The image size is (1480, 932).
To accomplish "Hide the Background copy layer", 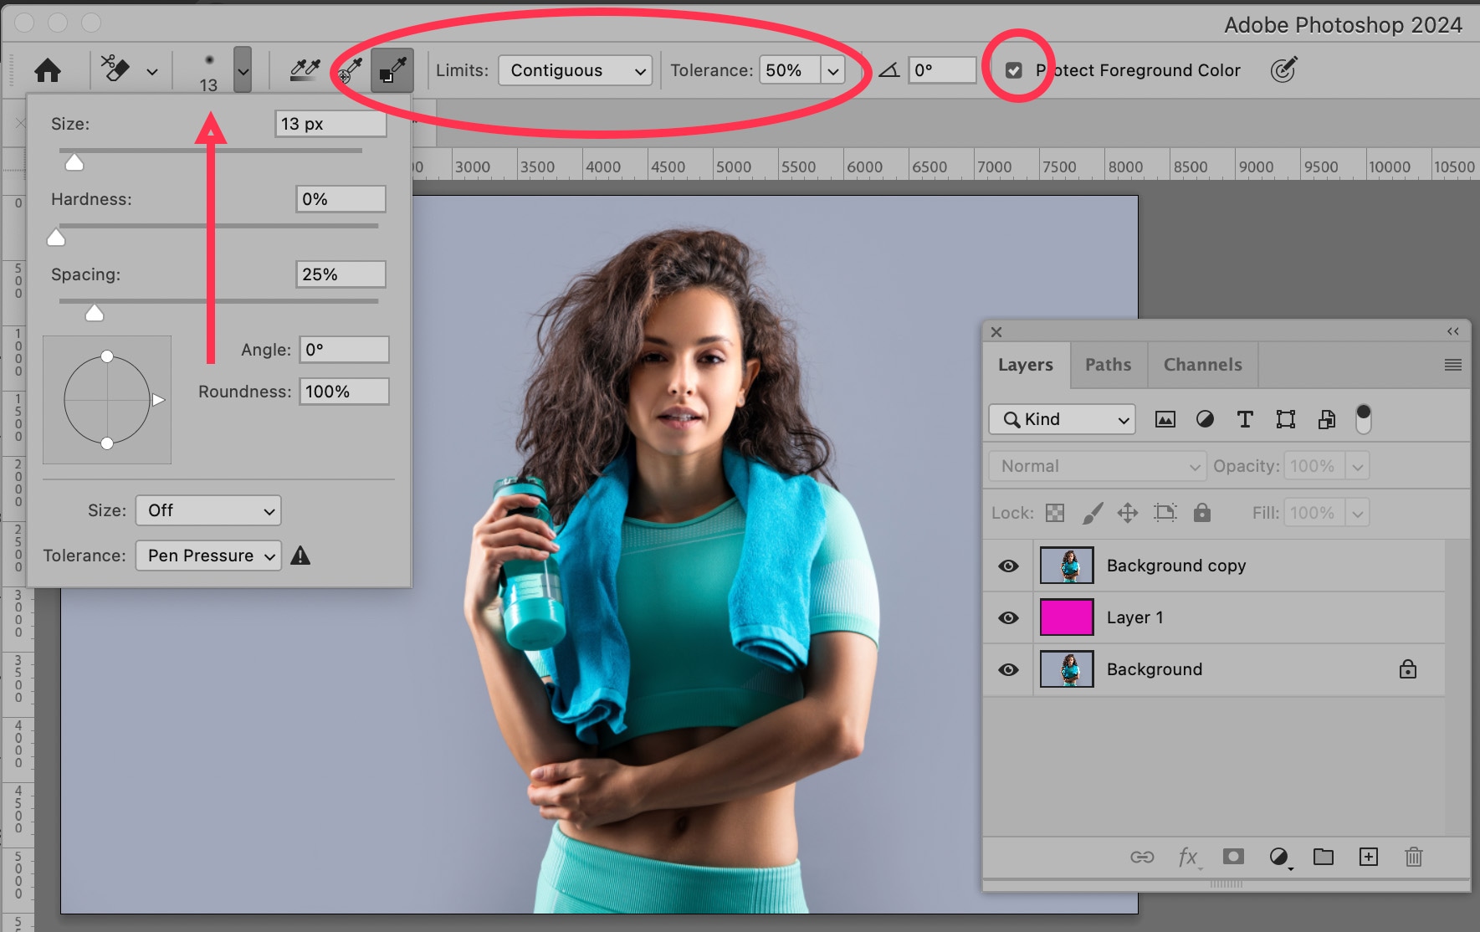I will click(x=1008, y=566).
